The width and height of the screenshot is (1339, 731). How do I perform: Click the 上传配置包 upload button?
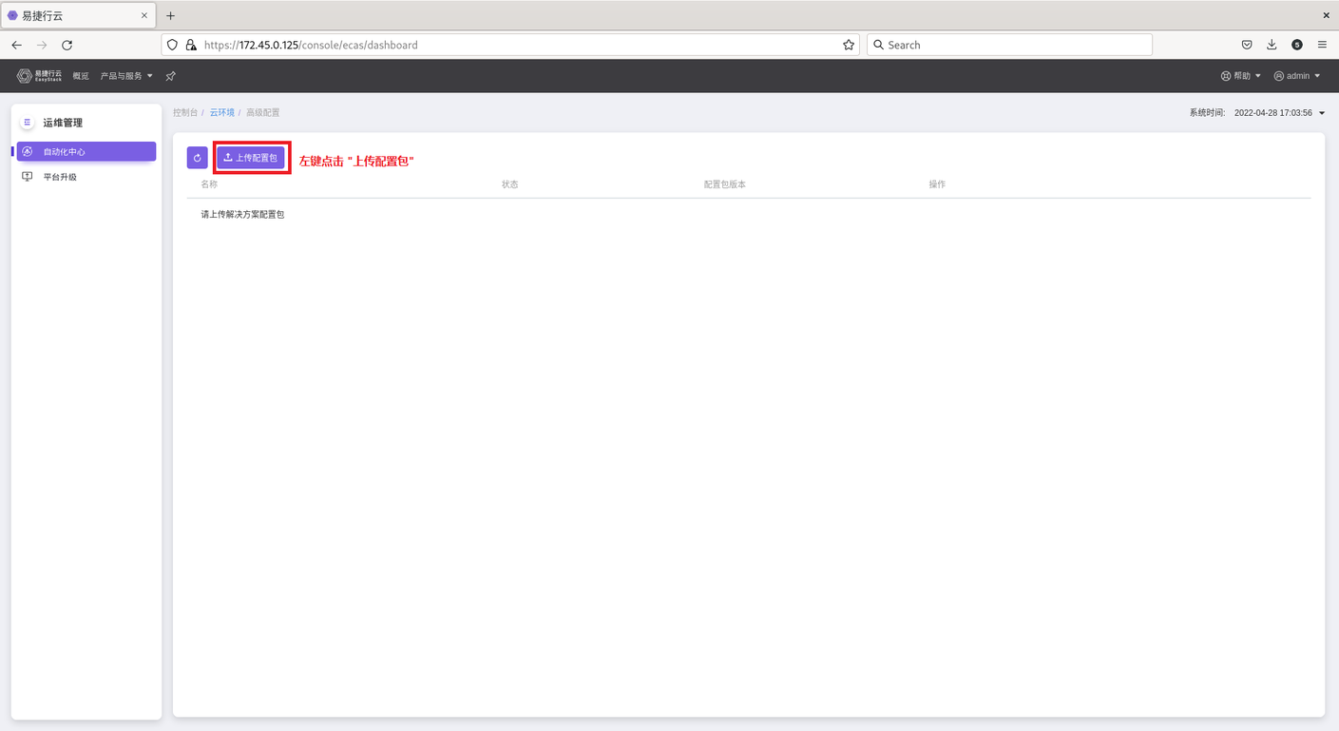point(251,158)
